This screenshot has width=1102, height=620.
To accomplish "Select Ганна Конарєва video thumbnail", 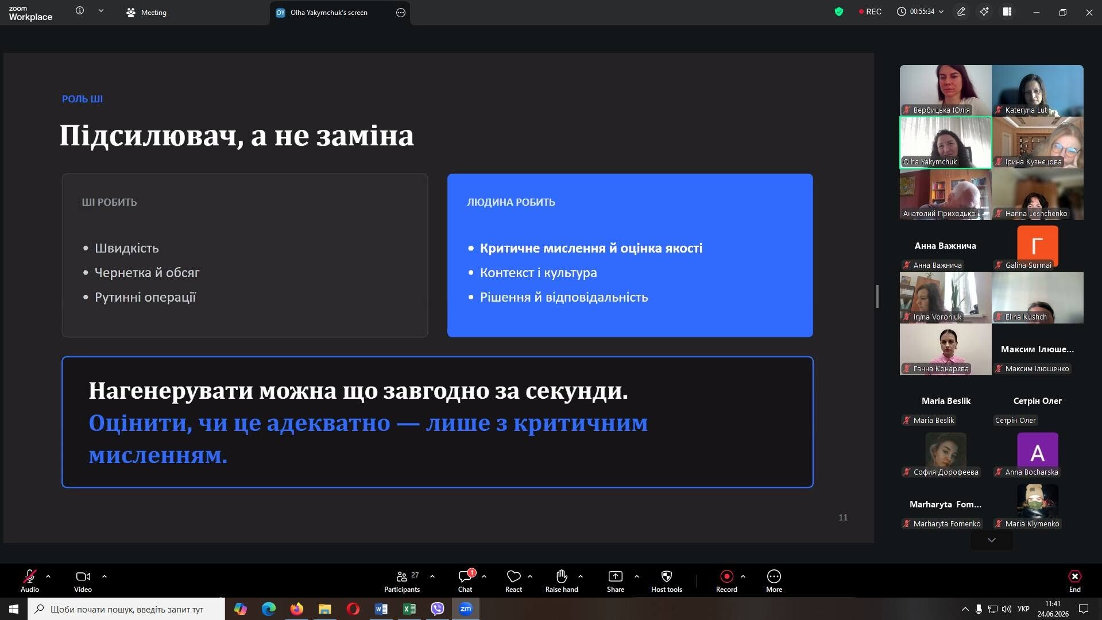I will pos(945,349).
